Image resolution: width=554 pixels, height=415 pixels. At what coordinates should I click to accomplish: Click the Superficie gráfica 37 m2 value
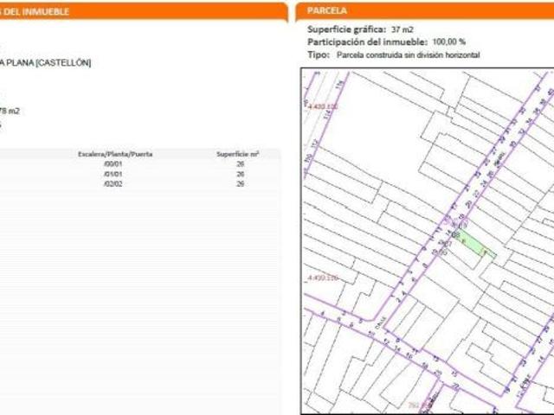click(x=403, y=29)
